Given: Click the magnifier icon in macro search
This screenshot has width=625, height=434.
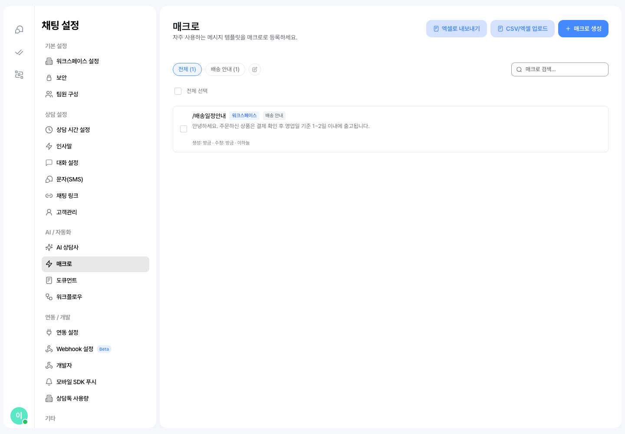Looking at the screenshot, I should point(519,69).
